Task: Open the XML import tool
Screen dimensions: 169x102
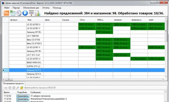Action: pos(6,13)
